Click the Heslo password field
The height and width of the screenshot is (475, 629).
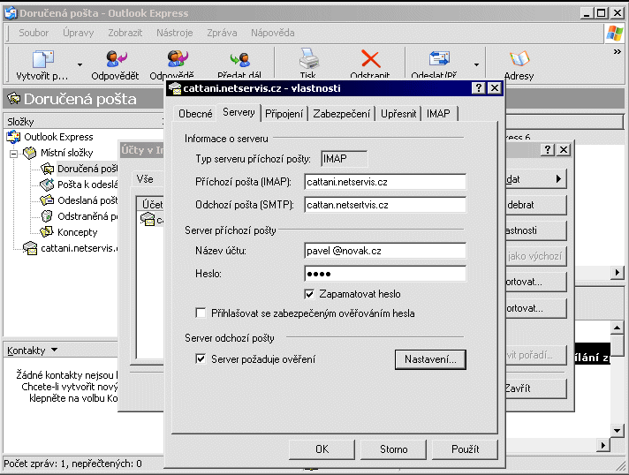click(x=385, y=274)
